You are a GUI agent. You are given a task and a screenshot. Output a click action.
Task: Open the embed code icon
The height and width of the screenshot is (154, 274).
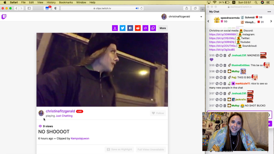(146, 28)
